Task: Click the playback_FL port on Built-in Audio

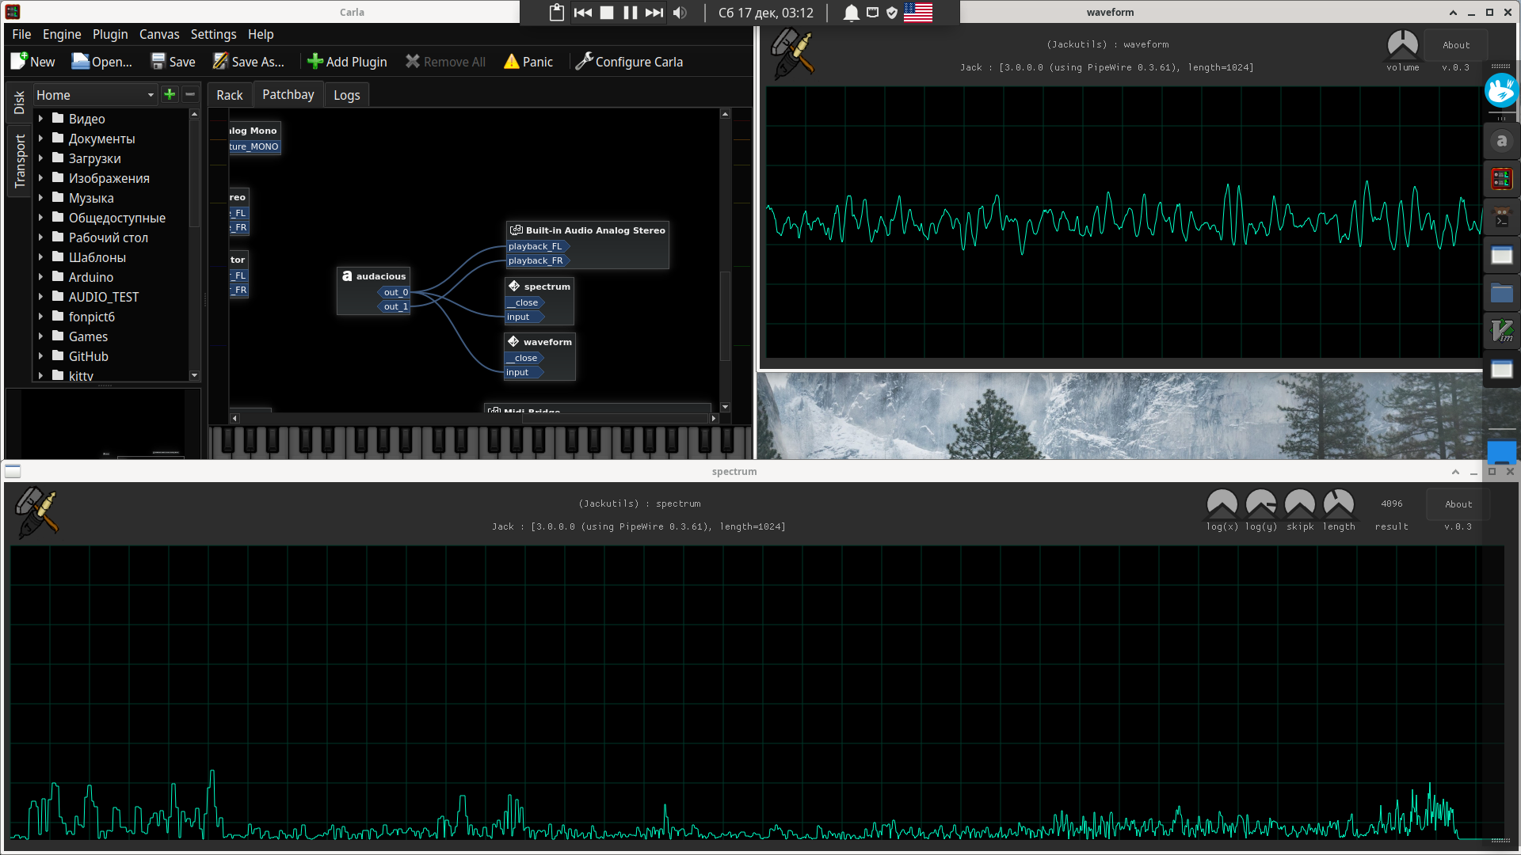Action: tap(537, 246)
